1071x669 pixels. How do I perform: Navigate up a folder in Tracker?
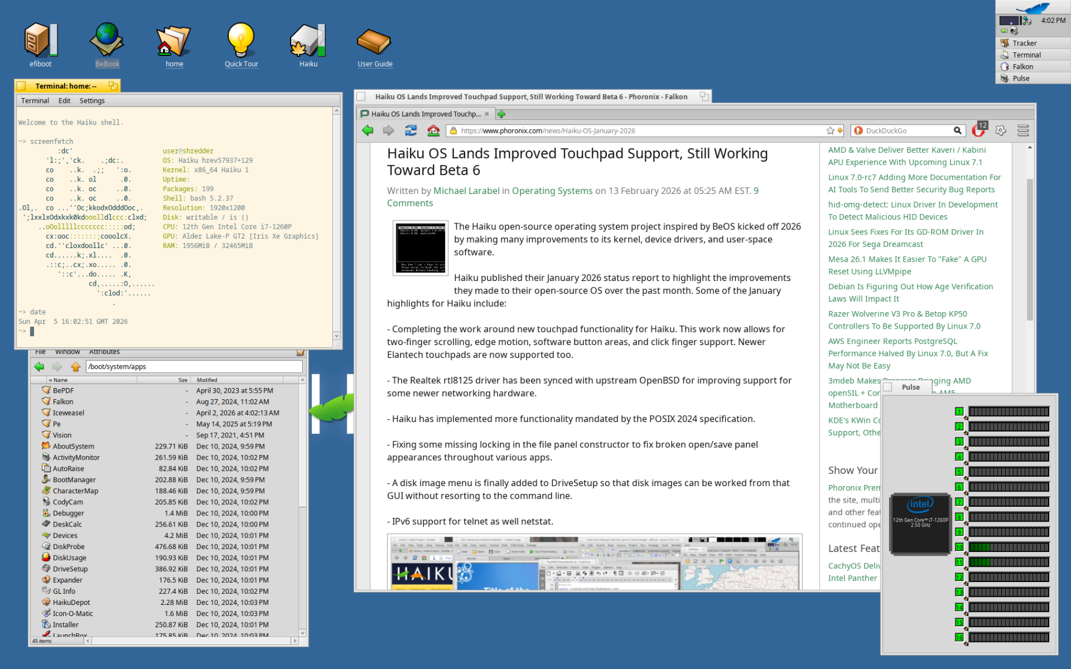click(x=75, y=366)
